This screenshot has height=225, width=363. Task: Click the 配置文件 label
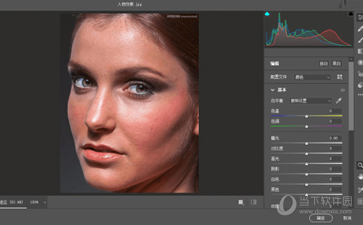[278, 77]
